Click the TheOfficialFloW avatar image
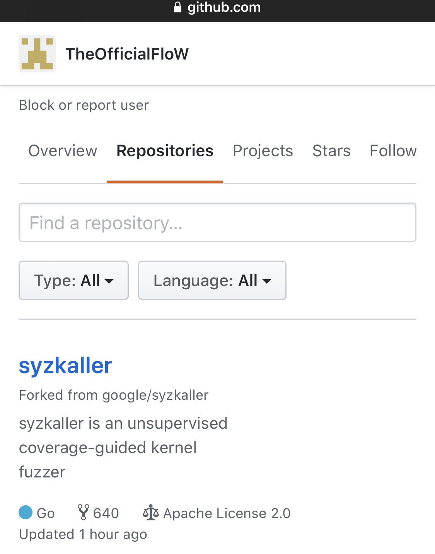435x554 pixels. point(37,54)
